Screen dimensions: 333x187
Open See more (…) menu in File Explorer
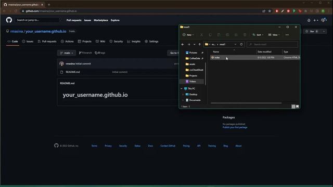(287, 35)
